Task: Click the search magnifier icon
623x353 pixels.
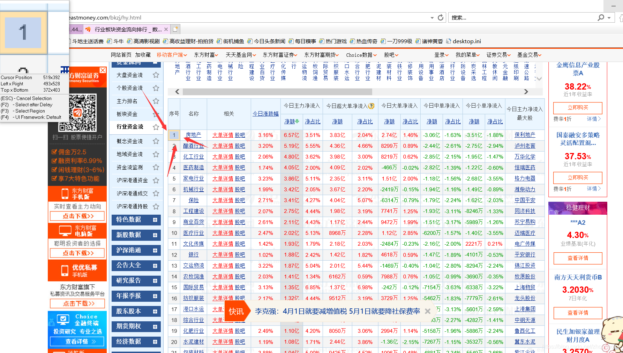Action: point(601,17)
